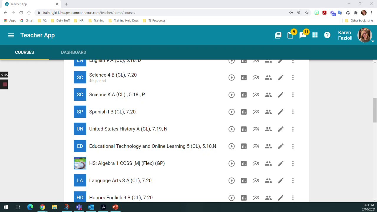Image resolution: width=377 pixels, height=212 pixels.
Task: Reload the page with browser refresh
Action: click(21, 13)
